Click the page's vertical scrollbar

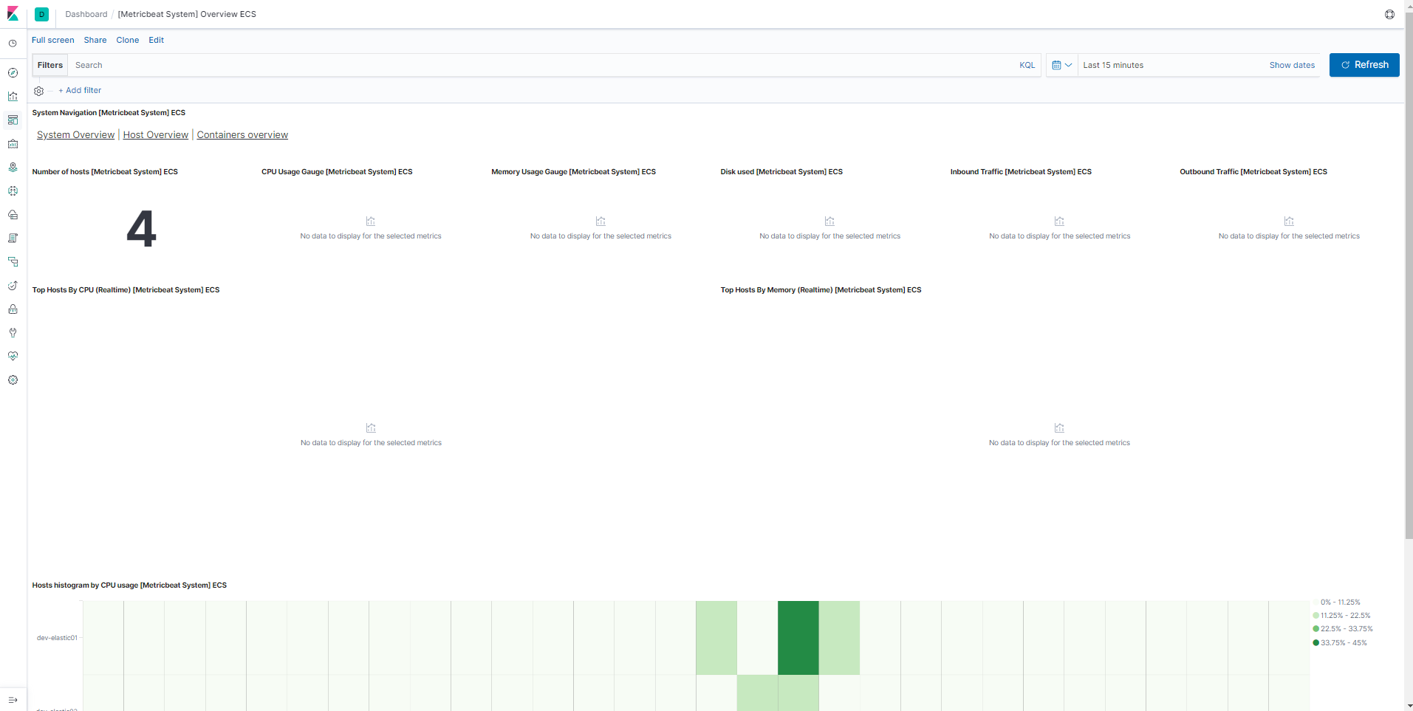1409,277
